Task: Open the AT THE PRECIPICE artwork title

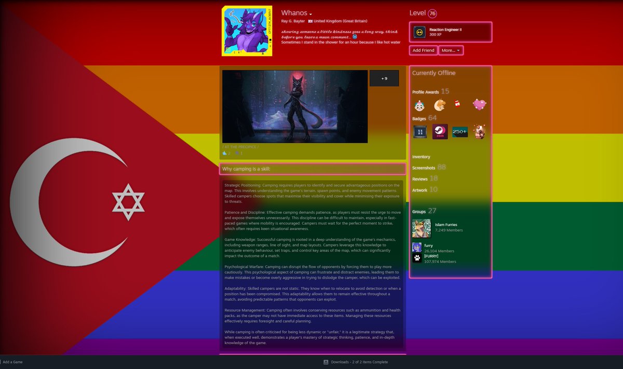Action: tap(240, 147)
